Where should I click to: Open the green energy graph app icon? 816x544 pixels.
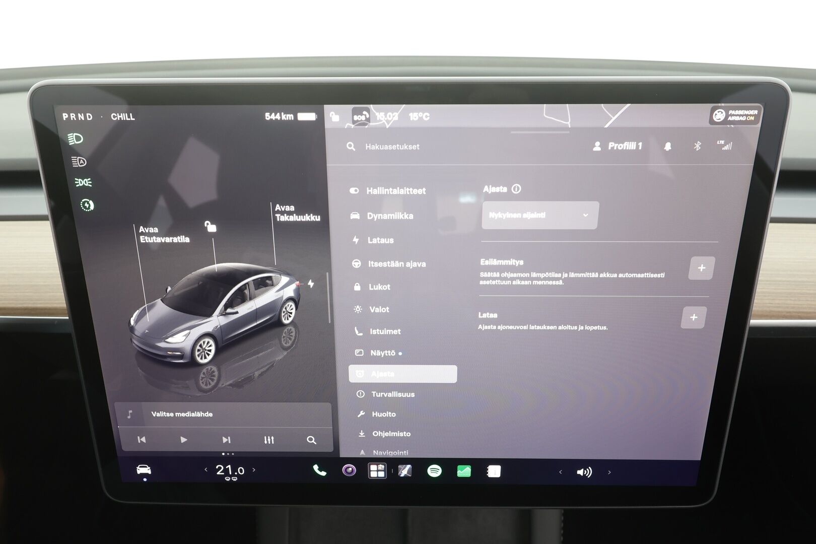[464, 471]
